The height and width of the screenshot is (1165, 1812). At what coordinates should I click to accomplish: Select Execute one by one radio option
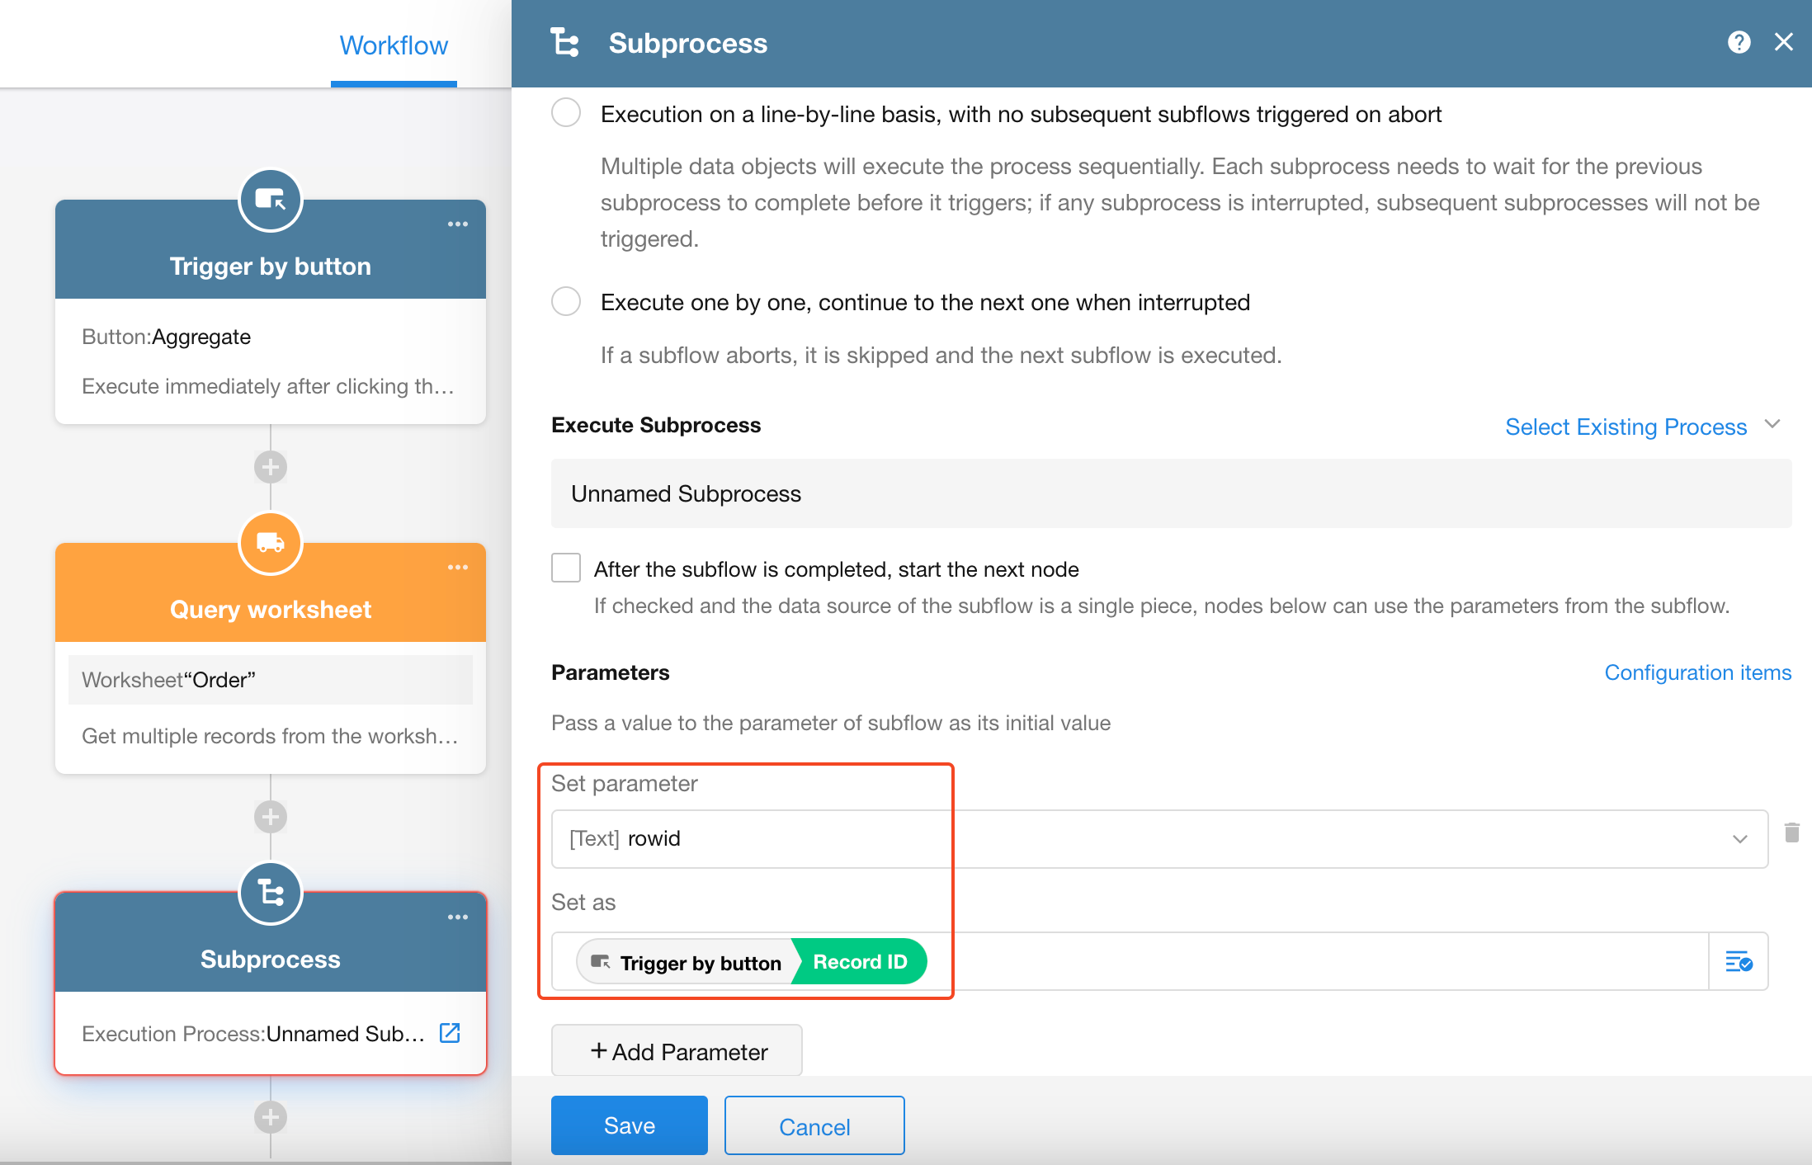pyautogui.click(x=566, y=301)
